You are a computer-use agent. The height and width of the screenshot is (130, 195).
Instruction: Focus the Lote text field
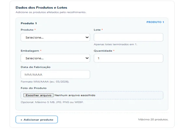tap(128, 37)
